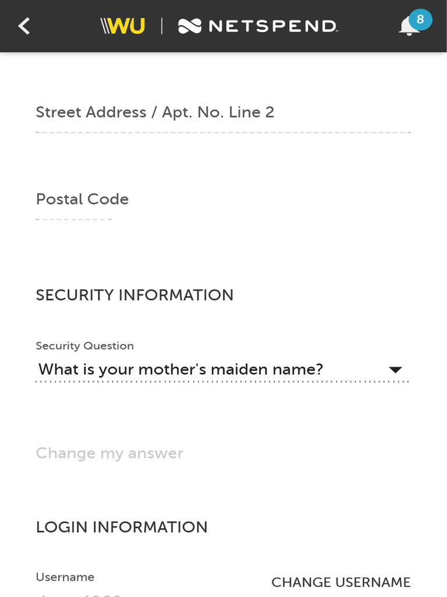Click the yellow WU logo

(123, 26)
